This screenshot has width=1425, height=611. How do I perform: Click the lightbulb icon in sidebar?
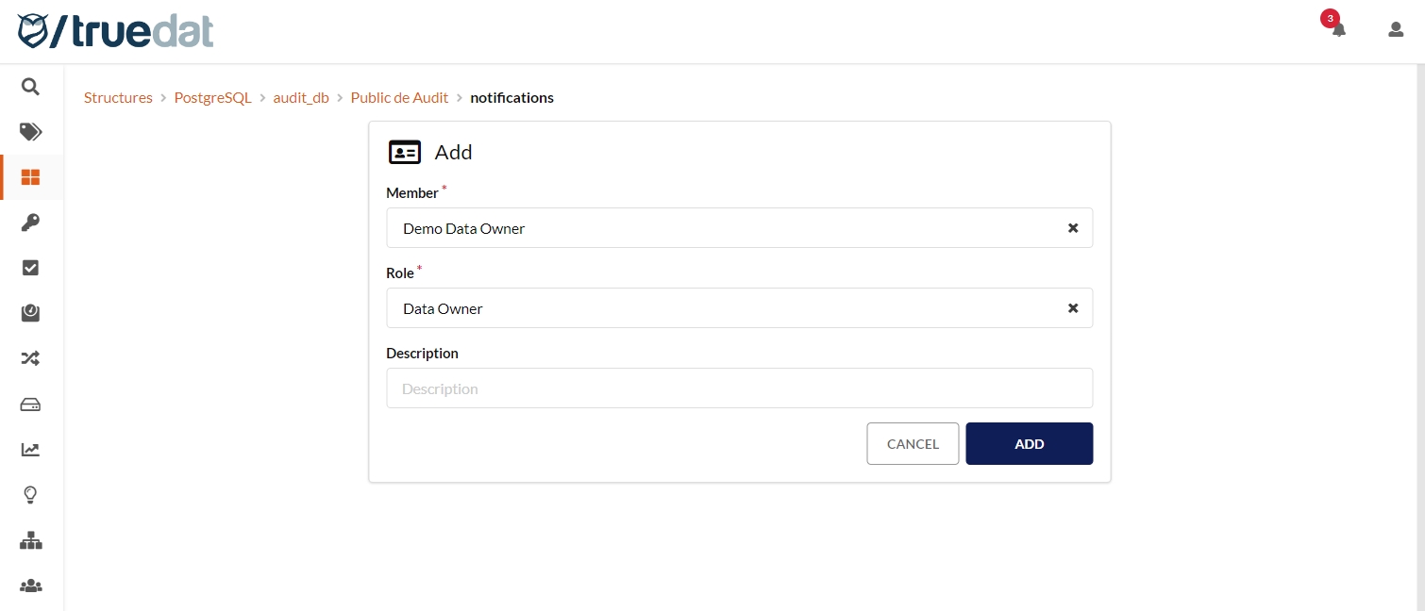coord(30,495)
